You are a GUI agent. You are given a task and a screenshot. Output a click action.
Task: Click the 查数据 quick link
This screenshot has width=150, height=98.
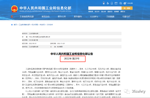pos(116,12)
